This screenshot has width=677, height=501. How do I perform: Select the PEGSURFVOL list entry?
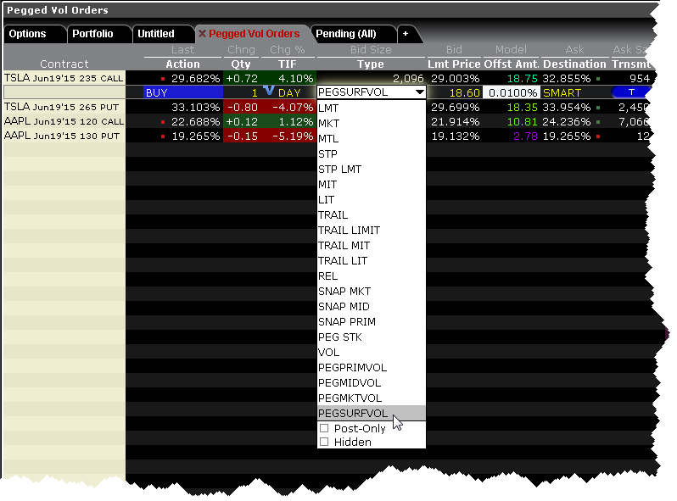pyautogui.click(x=353, y=414)
